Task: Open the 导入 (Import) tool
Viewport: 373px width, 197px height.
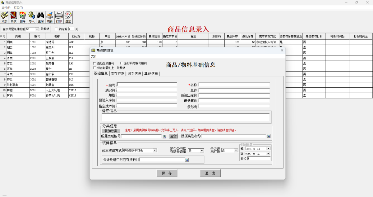Action: click(31, 17)
